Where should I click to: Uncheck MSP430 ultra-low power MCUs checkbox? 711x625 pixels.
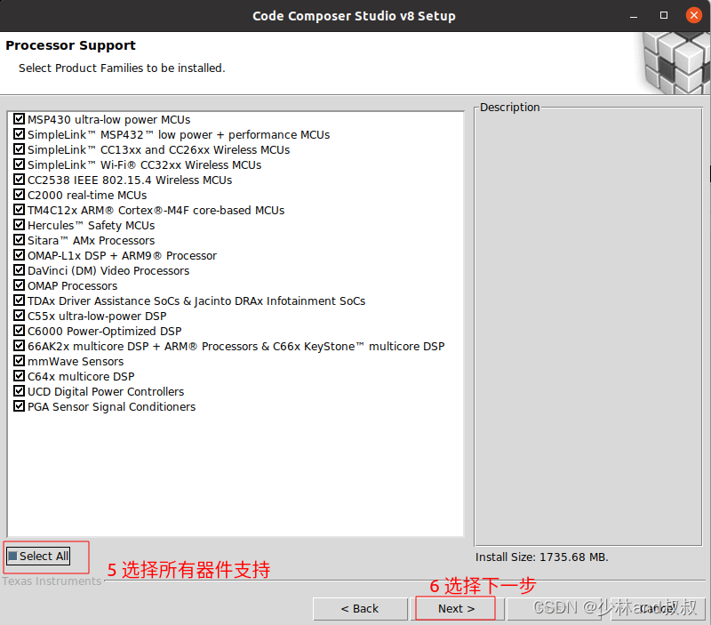pyautogui.click(x=19, y=119)
